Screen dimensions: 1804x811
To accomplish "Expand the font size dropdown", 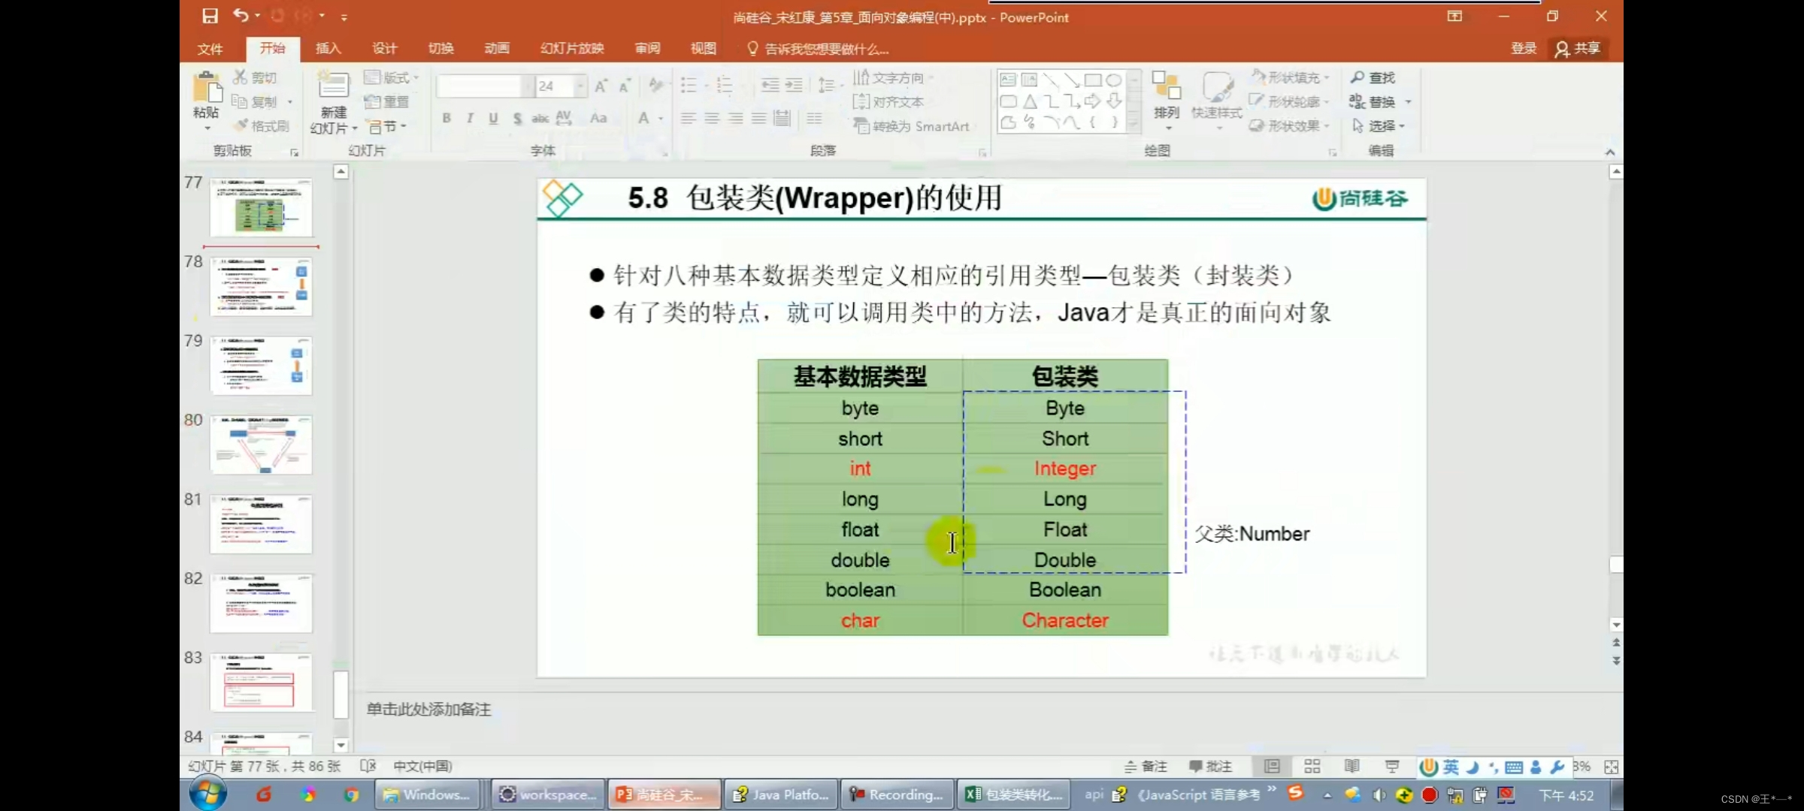I will (x=580, y=86).
